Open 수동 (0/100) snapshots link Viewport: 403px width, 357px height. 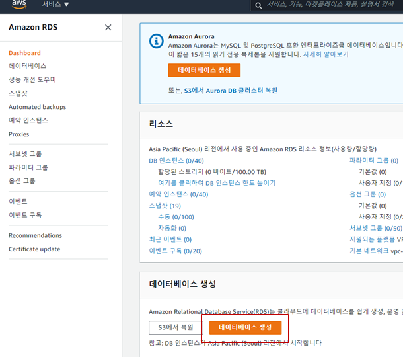coord(176,217)
